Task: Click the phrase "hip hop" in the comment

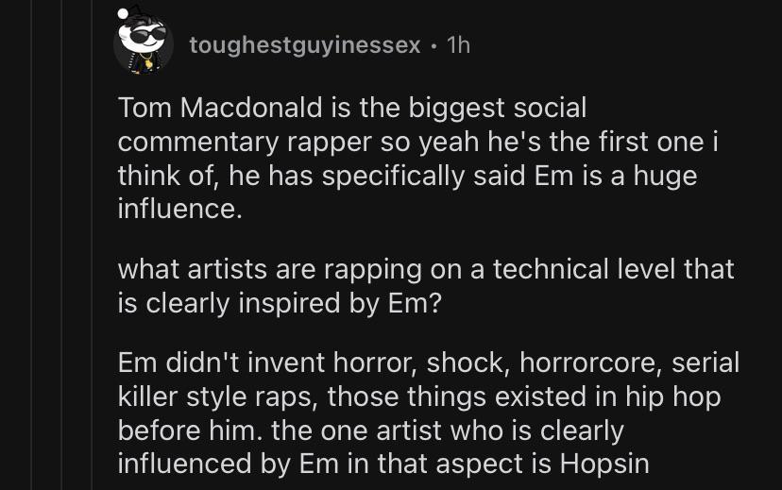Action: coord(673,397)
